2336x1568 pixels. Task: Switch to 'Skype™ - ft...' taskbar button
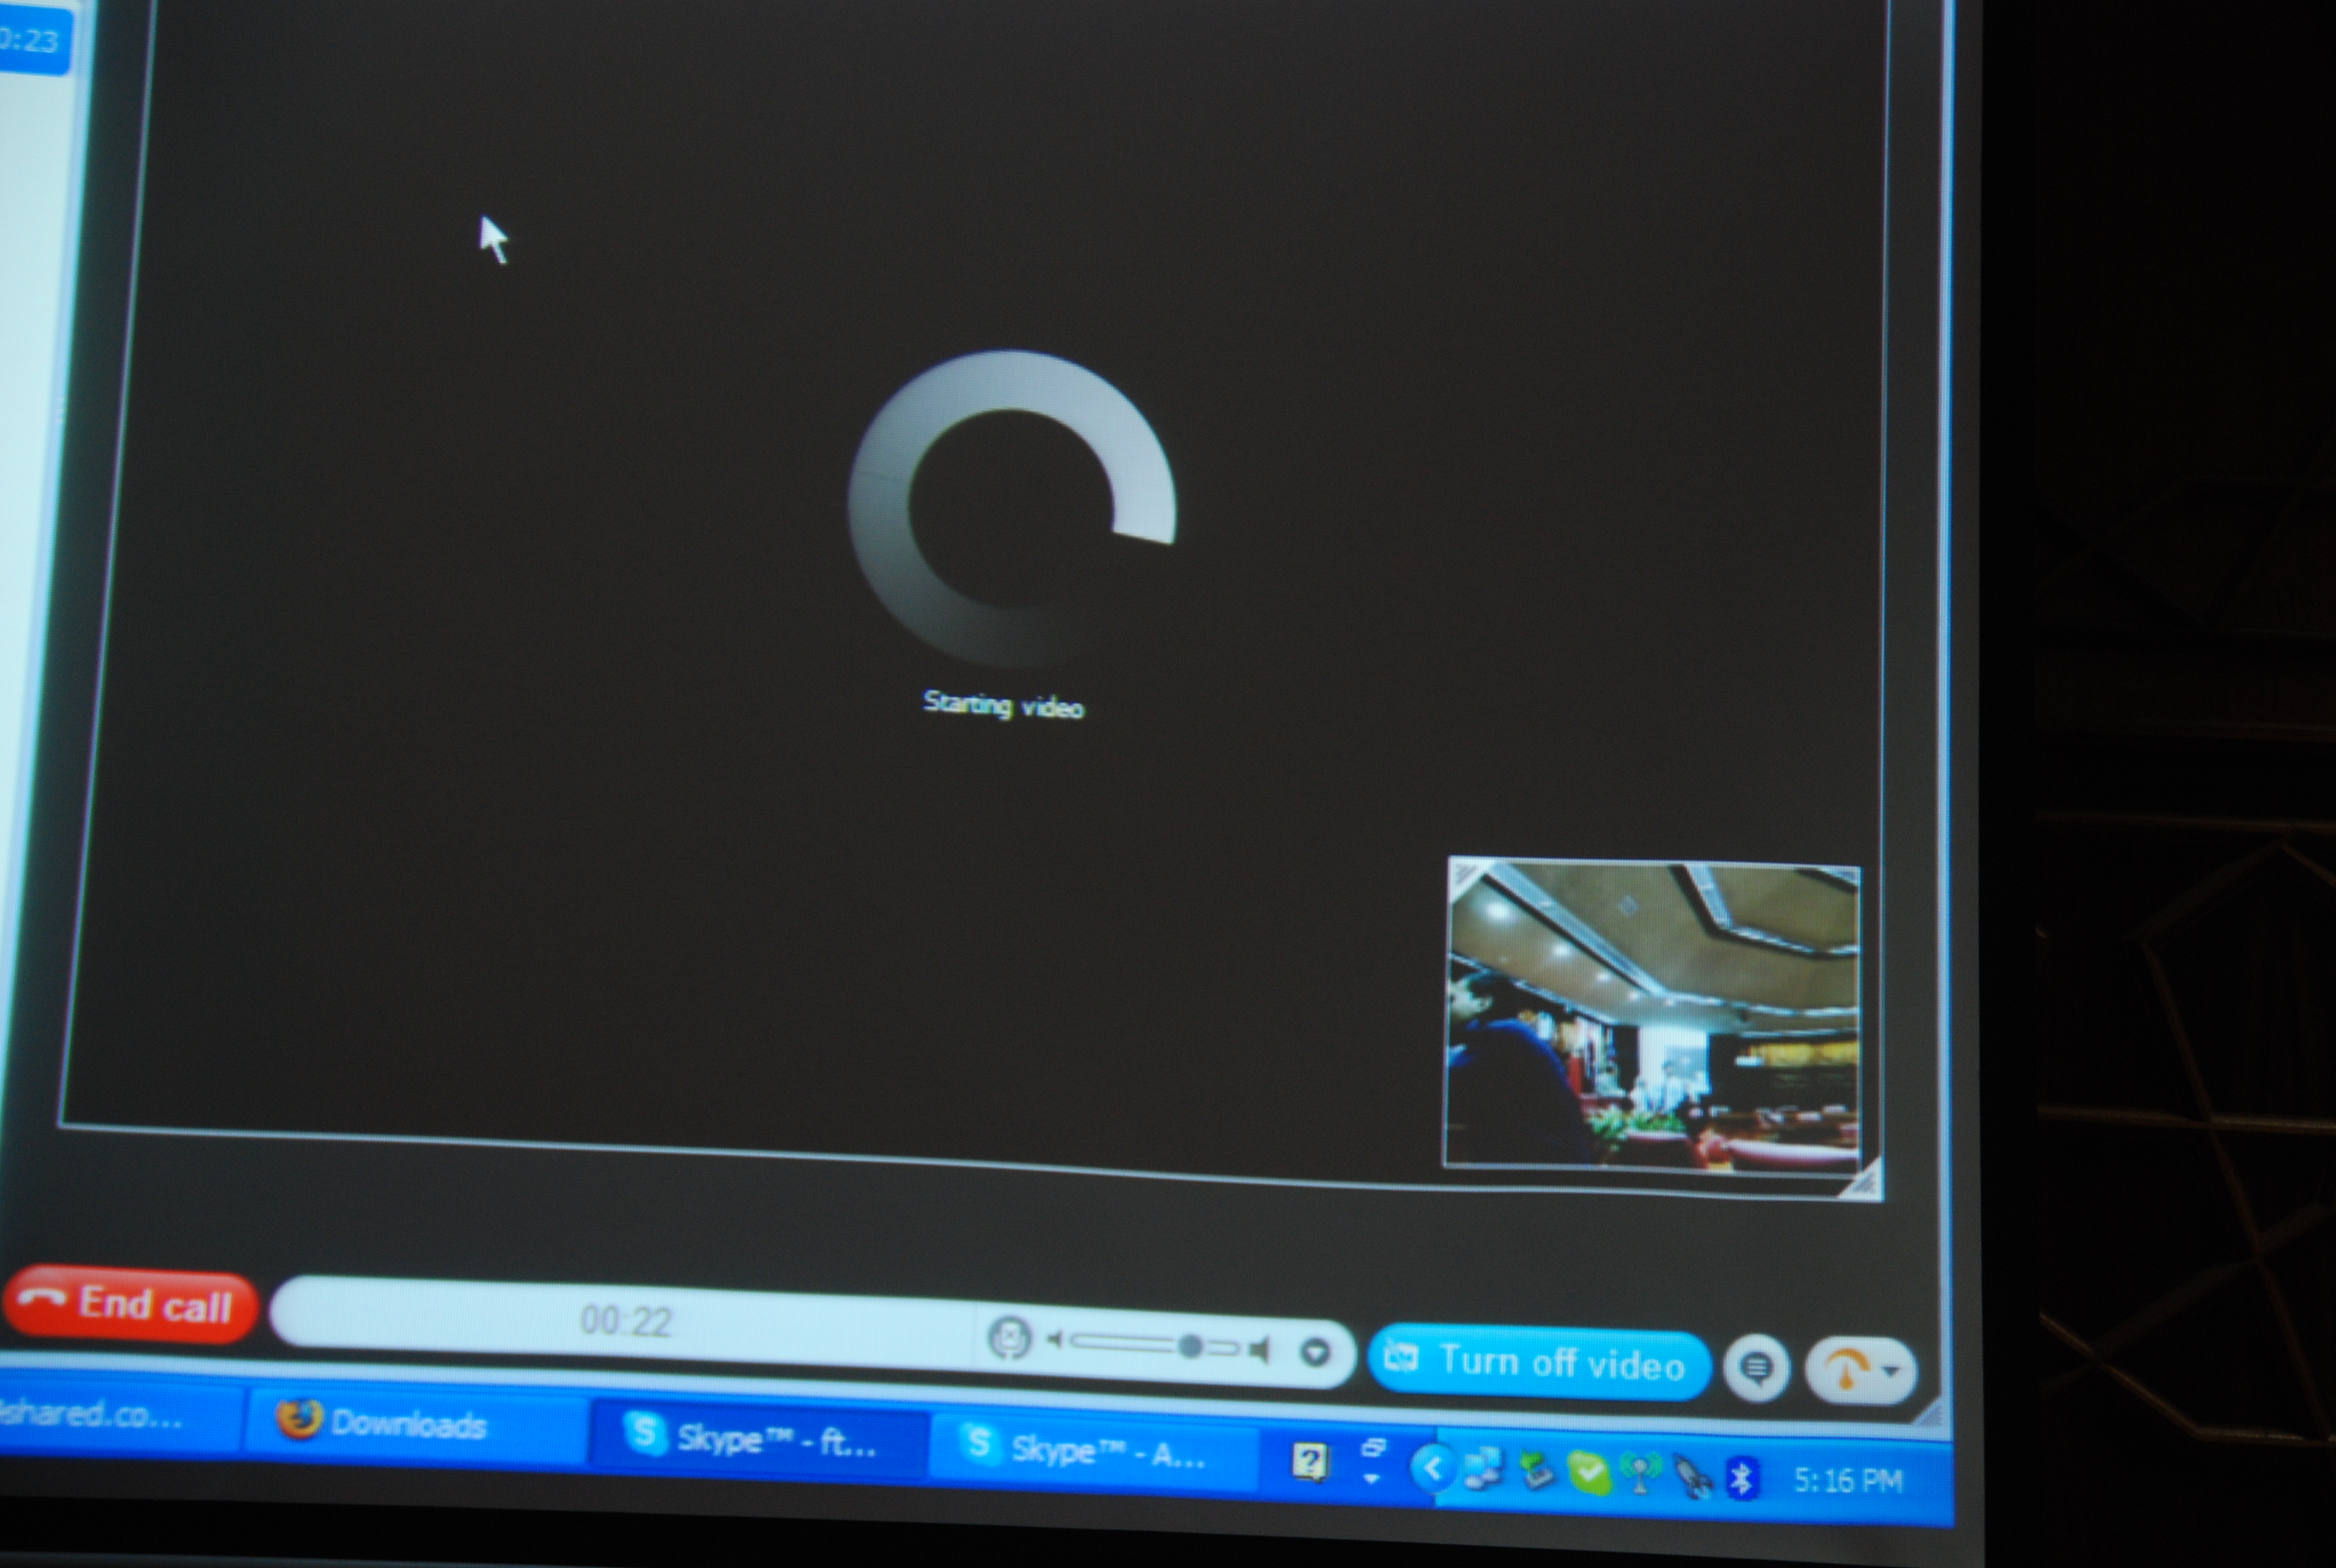(759, 1438)
